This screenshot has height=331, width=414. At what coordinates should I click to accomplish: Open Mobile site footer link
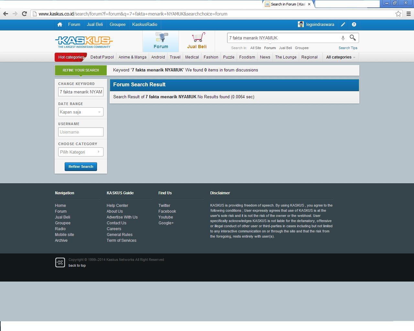tap(64, 235)
